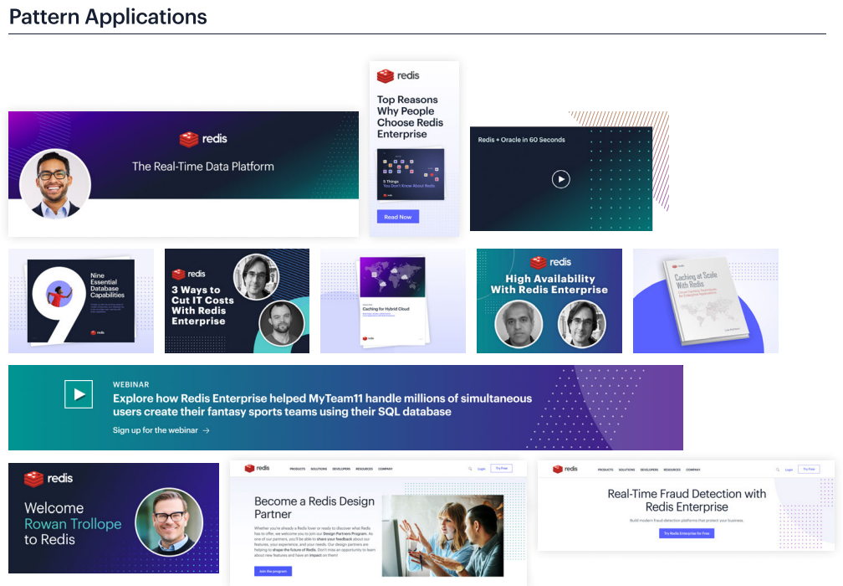Viewport: 843px width, 586px height.
Task: Click Rowan Trollope's portrait photo
Action: pyautogui.click(x=169, y=522)
